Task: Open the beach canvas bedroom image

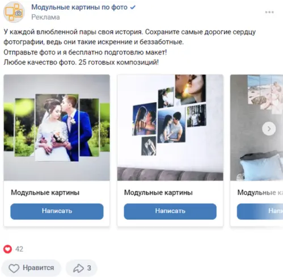Action: click(x=256, y=128)
